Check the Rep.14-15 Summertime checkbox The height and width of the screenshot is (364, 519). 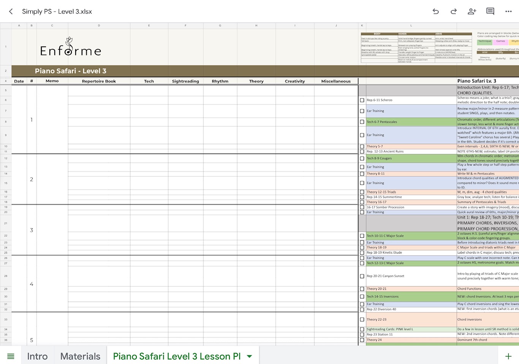point(362,197)
